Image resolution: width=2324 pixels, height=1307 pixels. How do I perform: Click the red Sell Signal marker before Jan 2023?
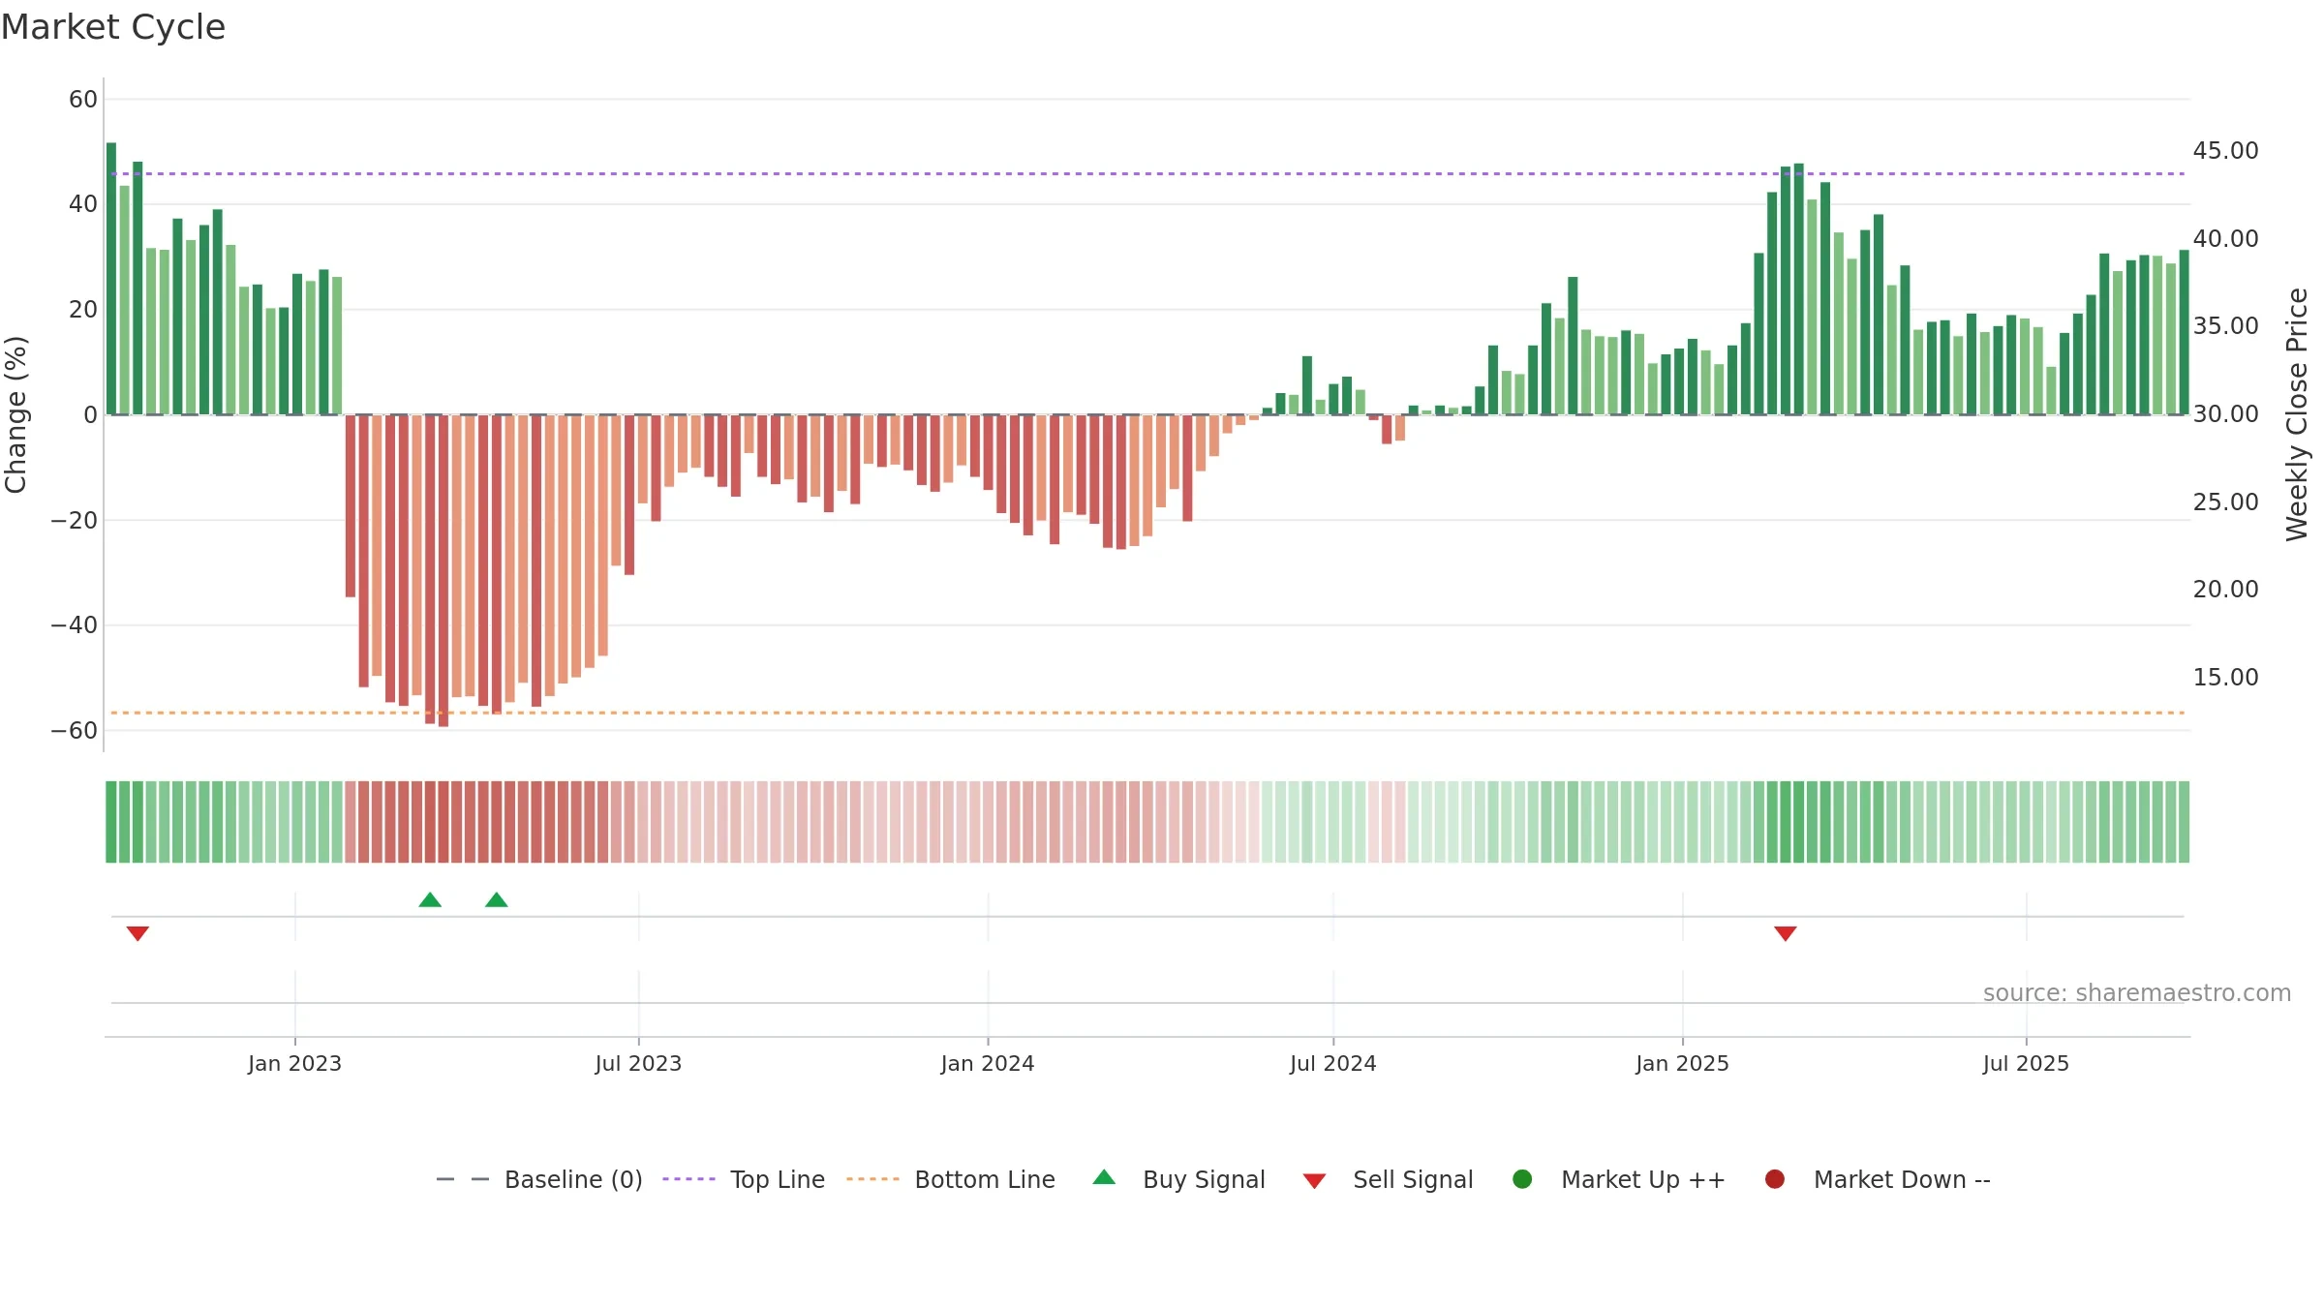click(x=138, y=933)
